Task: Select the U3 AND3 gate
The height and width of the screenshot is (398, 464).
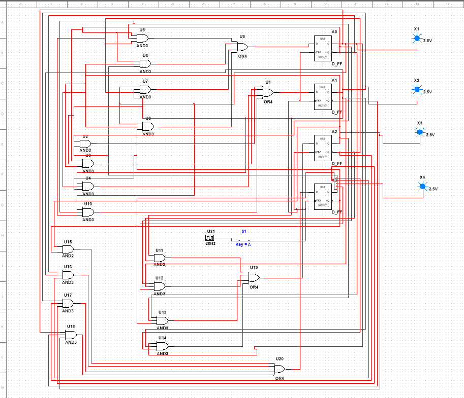Action: [88, 164]
